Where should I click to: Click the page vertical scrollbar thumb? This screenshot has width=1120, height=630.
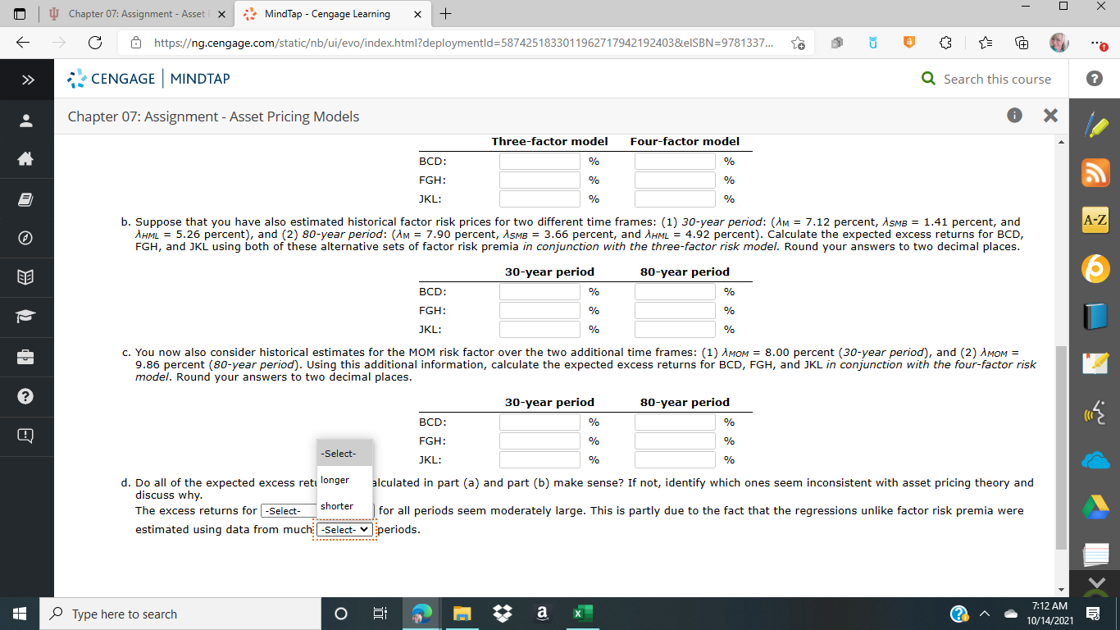(x=1062, y=447)
